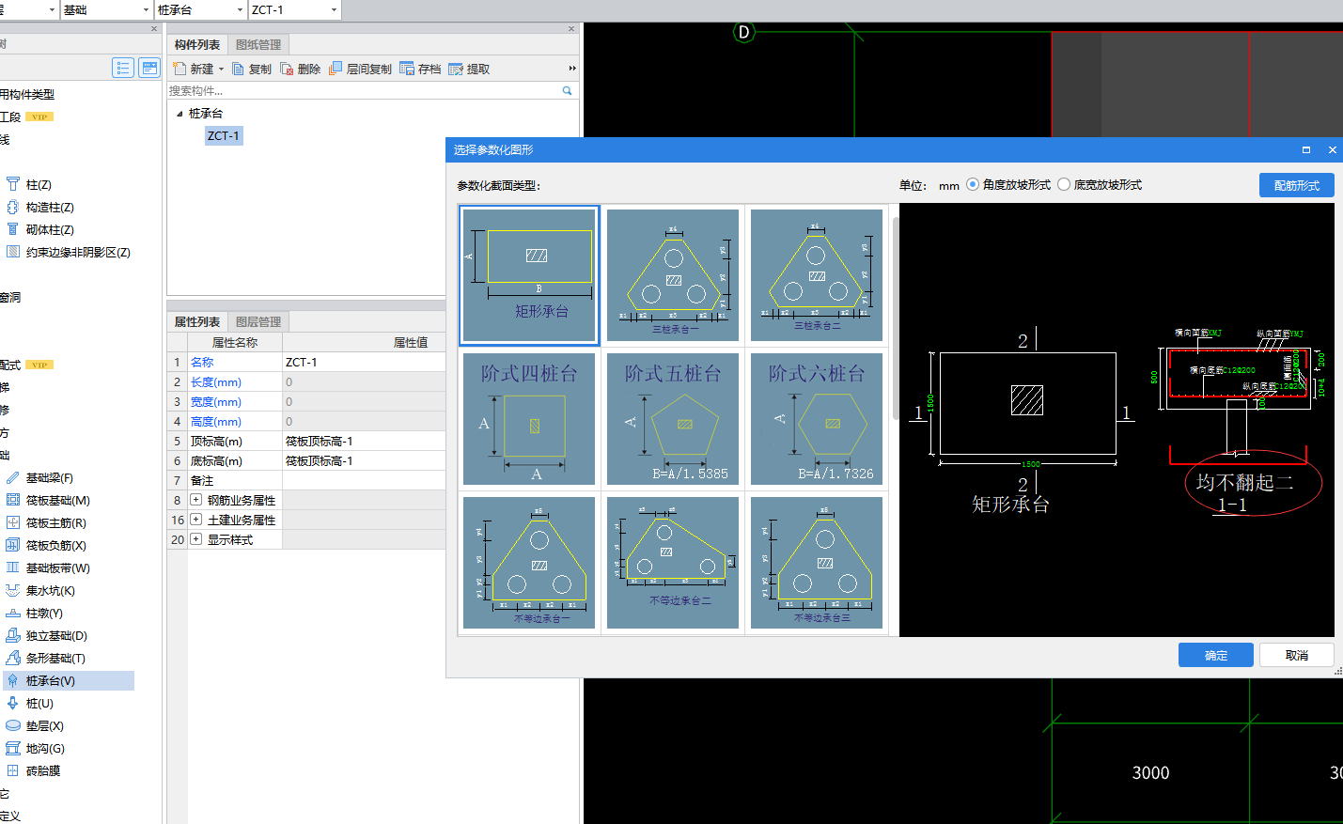Switch to 构件列表 tab
This screenshot has width=1343, height=824.
tap(197, 45)
